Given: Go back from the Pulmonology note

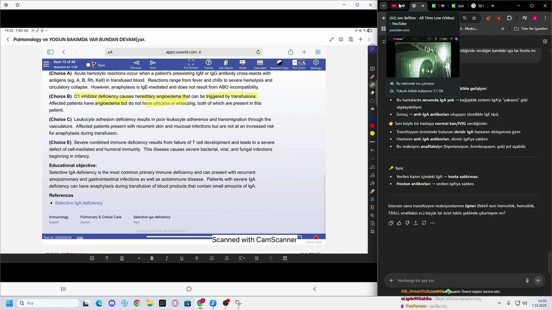Looking at the screenshot, I should [7, 39].
